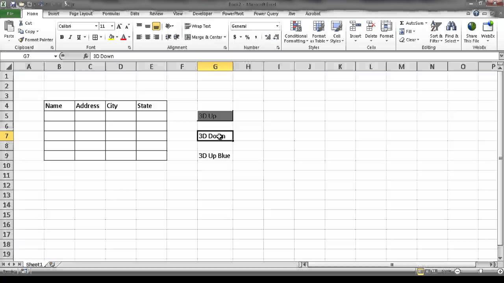Open the Sort & Filter dropdown
The width and height of the screenshot is (504, 283).
click(x=436, y=32)
